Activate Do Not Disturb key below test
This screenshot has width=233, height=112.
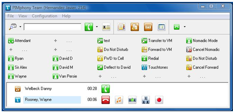click(113, 50)
